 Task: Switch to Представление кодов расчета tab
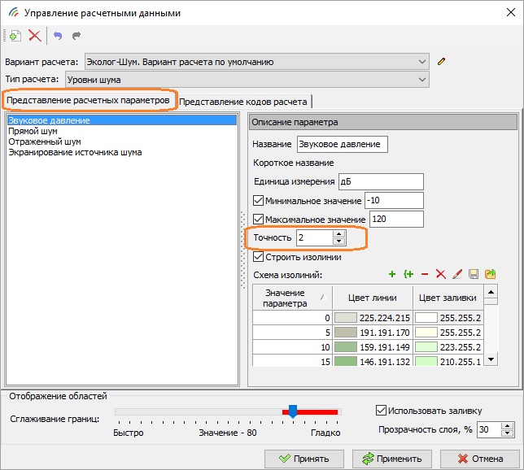[x=243, y=102]
